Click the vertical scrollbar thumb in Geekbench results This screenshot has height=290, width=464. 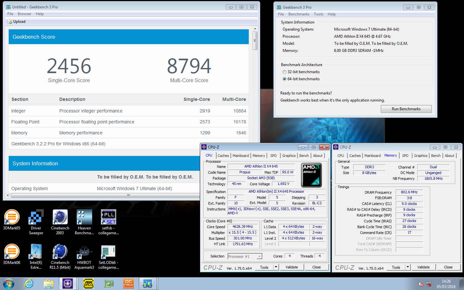[x=255, y=41]
